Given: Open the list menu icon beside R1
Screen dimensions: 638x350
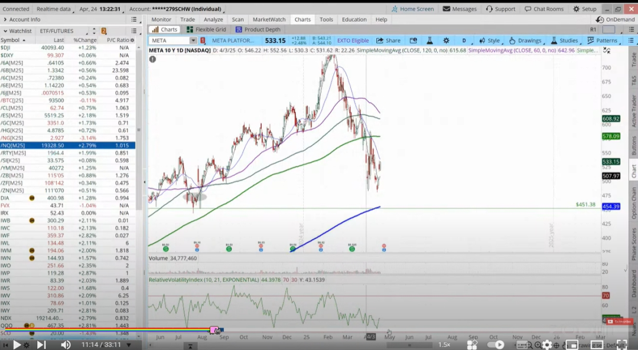Looking at the screenshot, I should pyautogui.click(x=632, y=30).
